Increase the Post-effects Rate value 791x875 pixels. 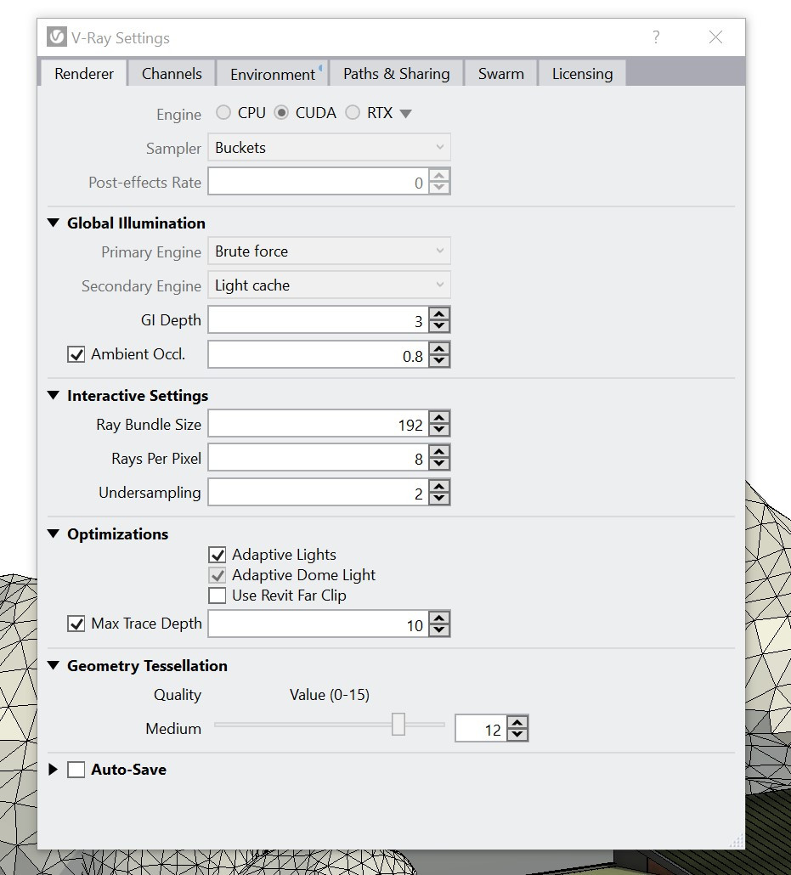(439, 175)
